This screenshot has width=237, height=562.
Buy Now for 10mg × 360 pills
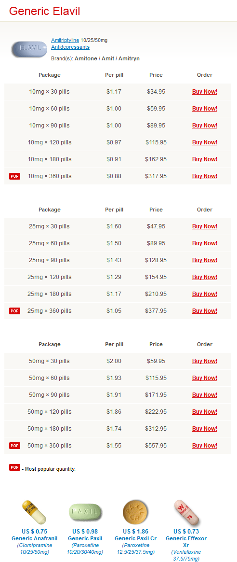click(204, 176)
